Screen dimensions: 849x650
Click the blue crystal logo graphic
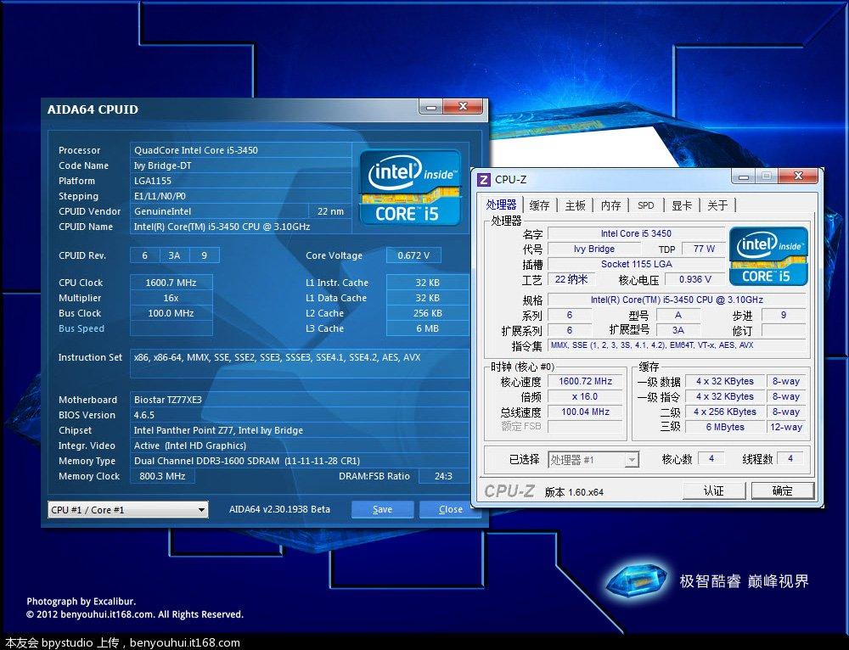[637, 582]
